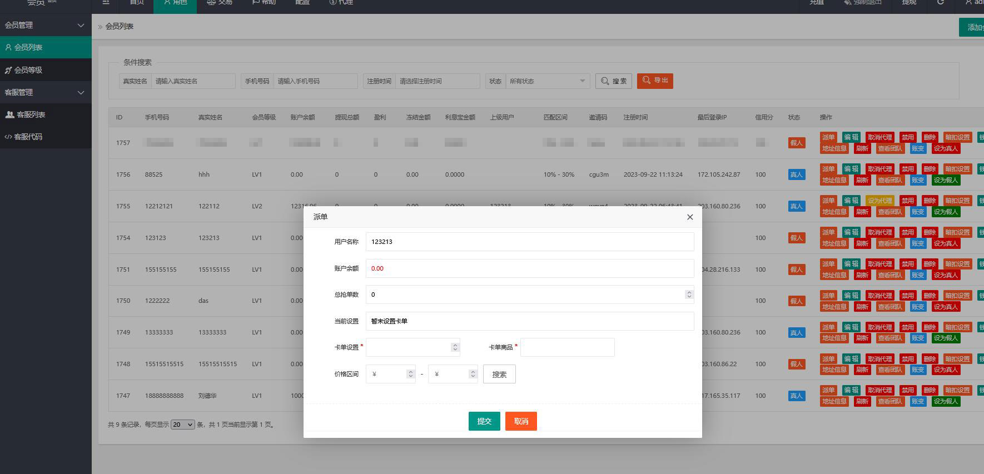Image resolution: width=984 pixels, height=474 pixels.
Task: Click the orange 取消 cancel button
Action: (x=521, y=421)
